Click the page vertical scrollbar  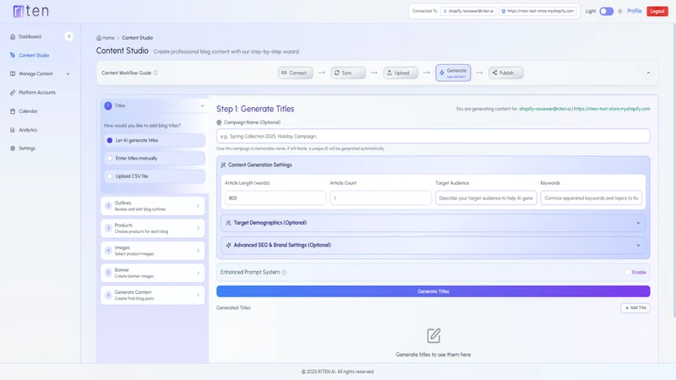pyautogui.click(x=673, y=171)
